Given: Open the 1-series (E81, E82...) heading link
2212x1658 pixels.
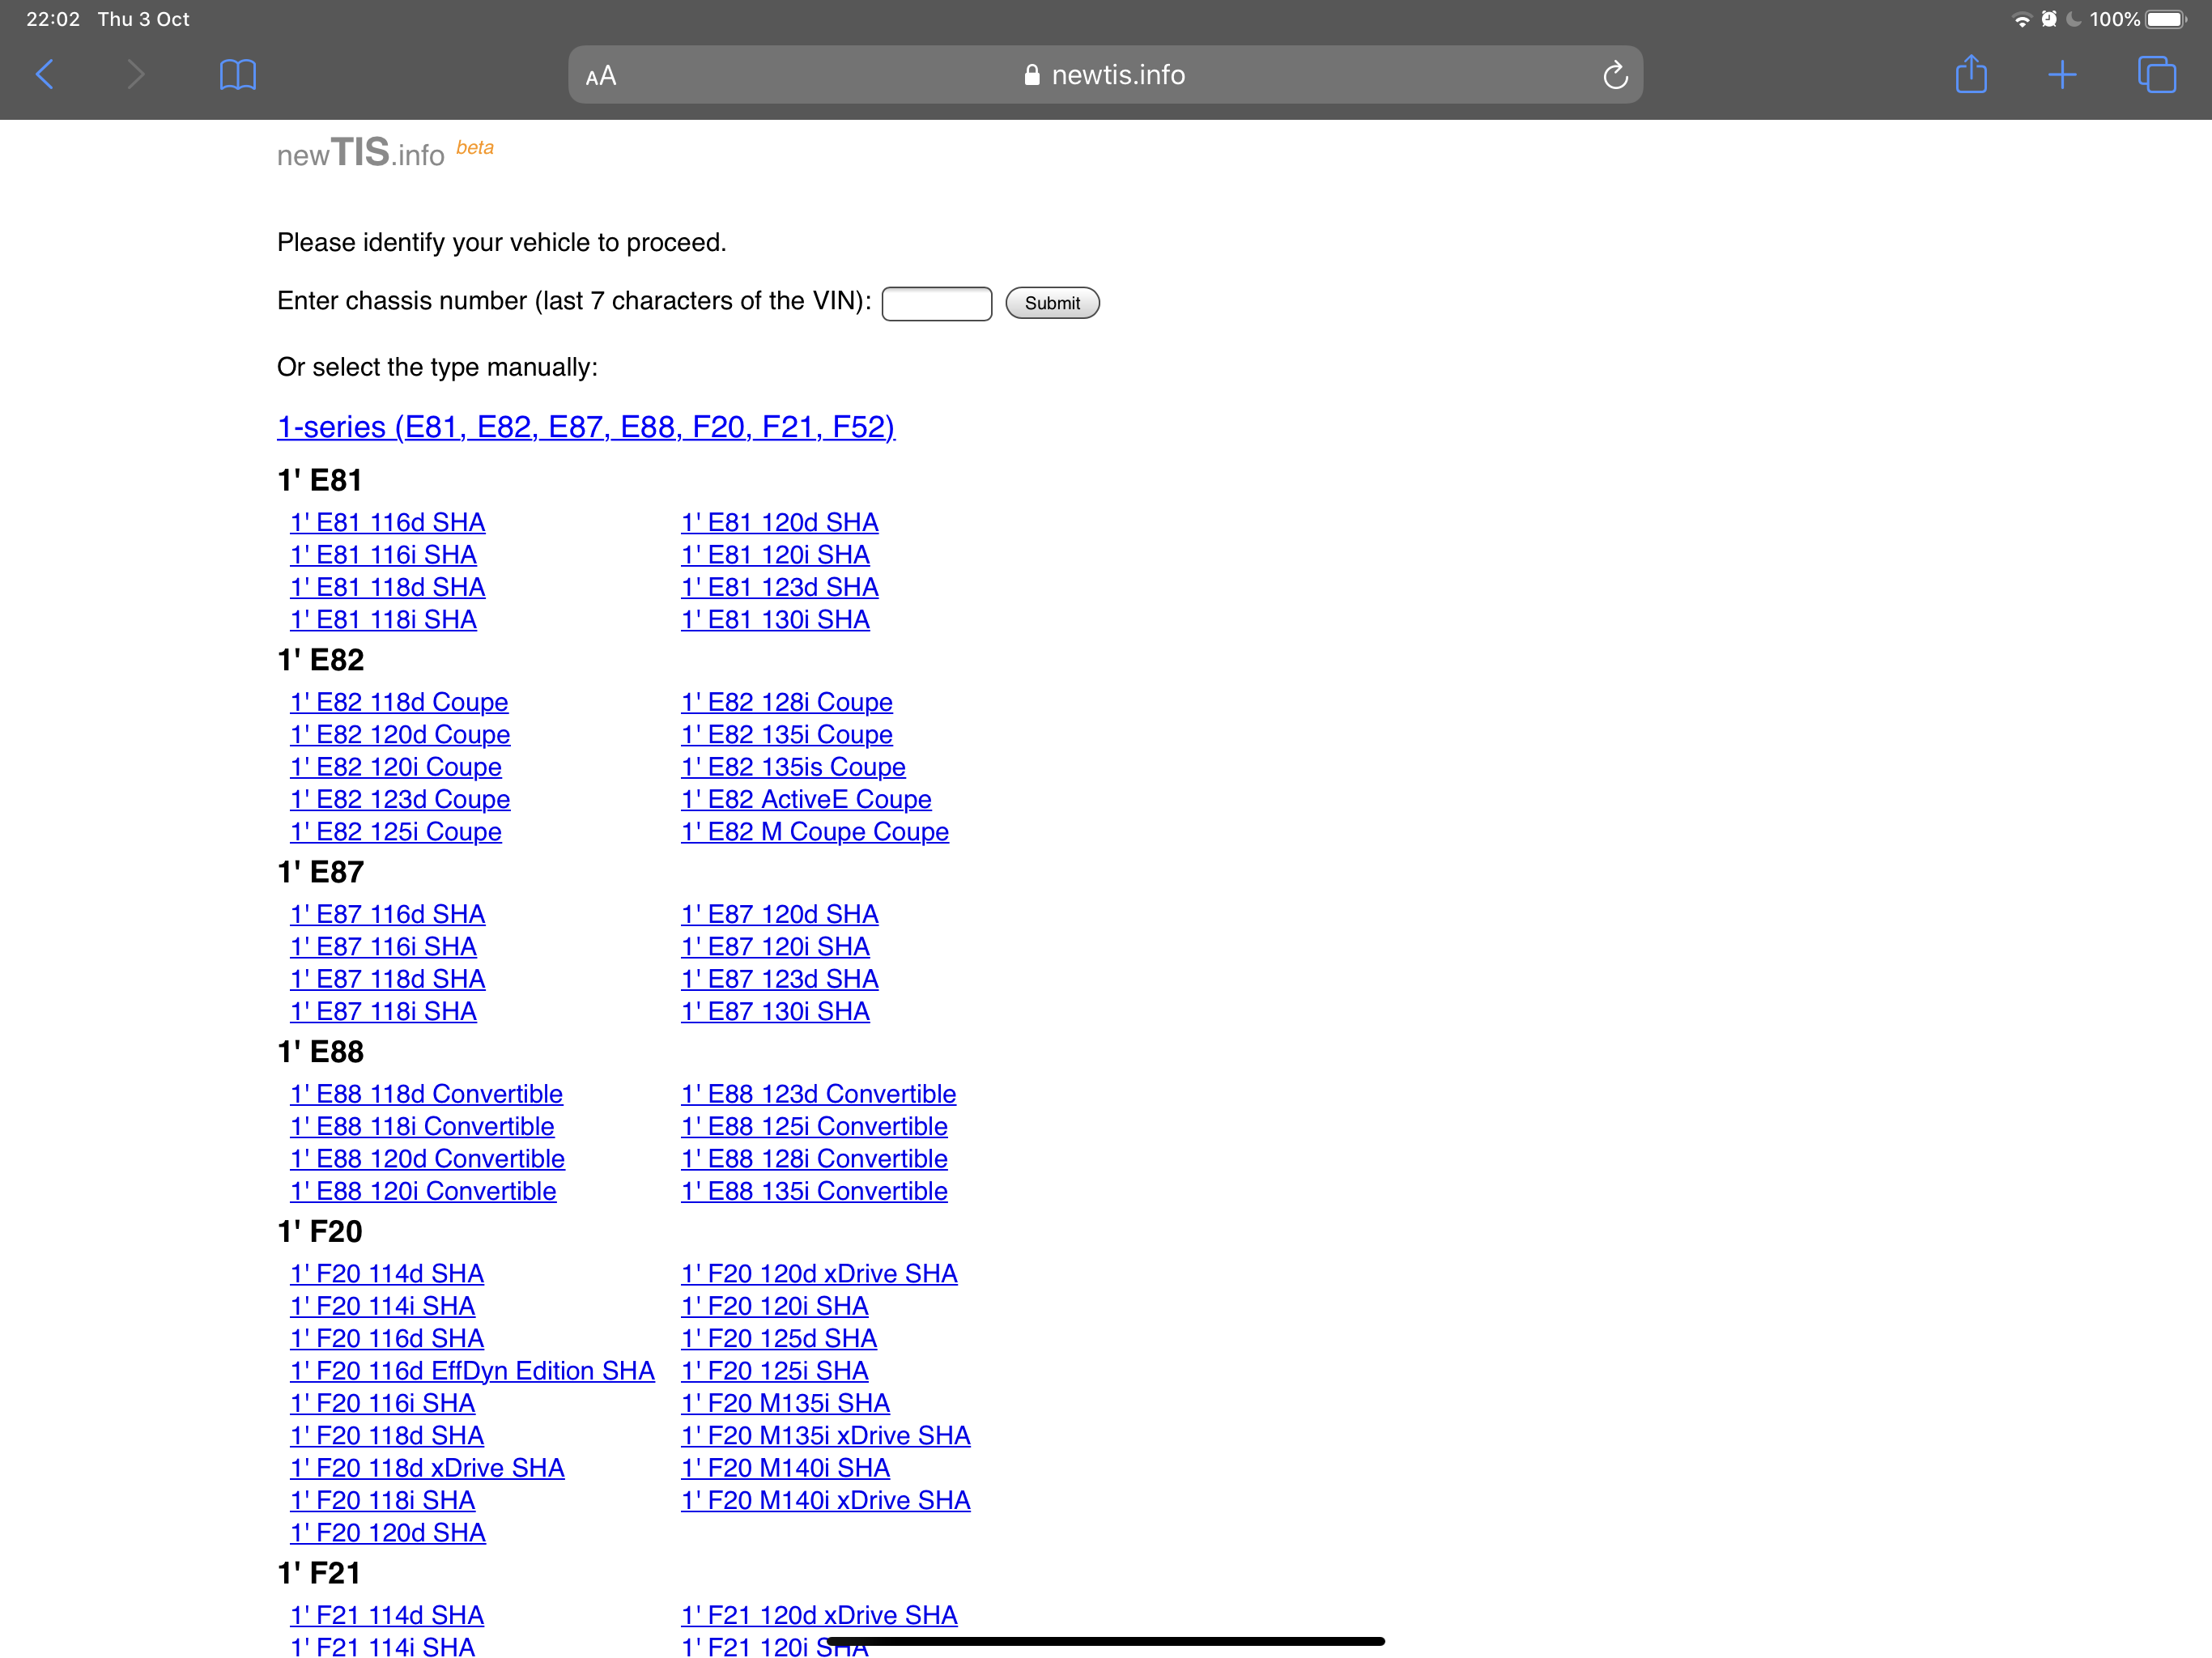Looking at the screenshot, I should pos(586,427).
